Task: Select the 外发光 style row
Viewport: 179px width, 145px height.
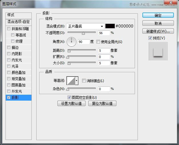Action: tap(19, 91)
